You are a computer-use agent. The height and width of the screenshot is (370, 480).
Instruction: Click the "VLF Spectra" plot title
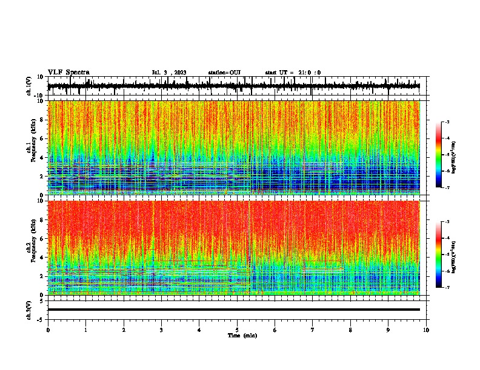[68, 73]
